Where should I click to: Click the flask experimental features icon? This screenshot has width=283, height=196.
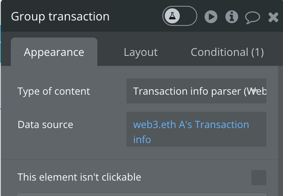[172, 16]
